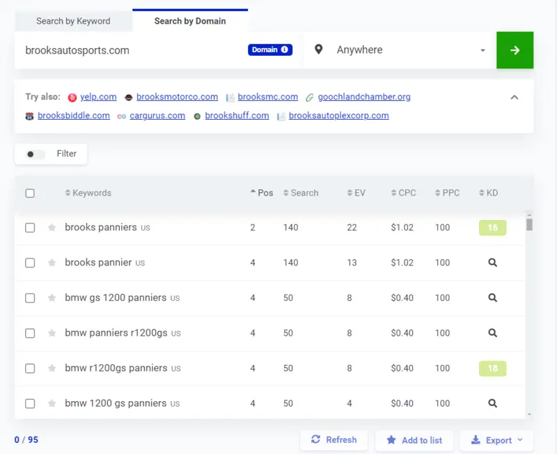Tick checkbox for 'bmw gs 1200 panniers'
This screenshot has height=454, width=557.
point(30,298)
